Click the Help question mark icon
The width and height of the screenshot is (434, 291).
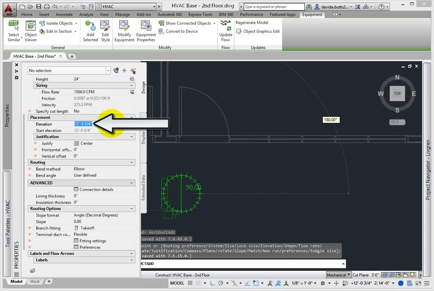point(381,6)
